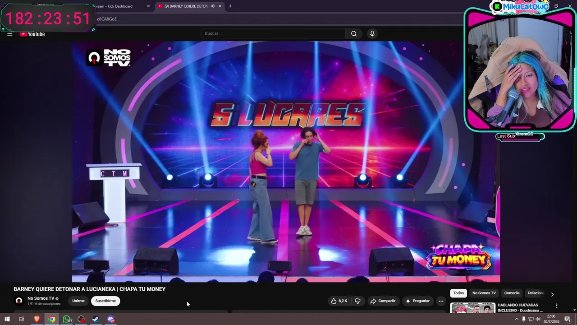Open the Windows notification center

[567, 319]
